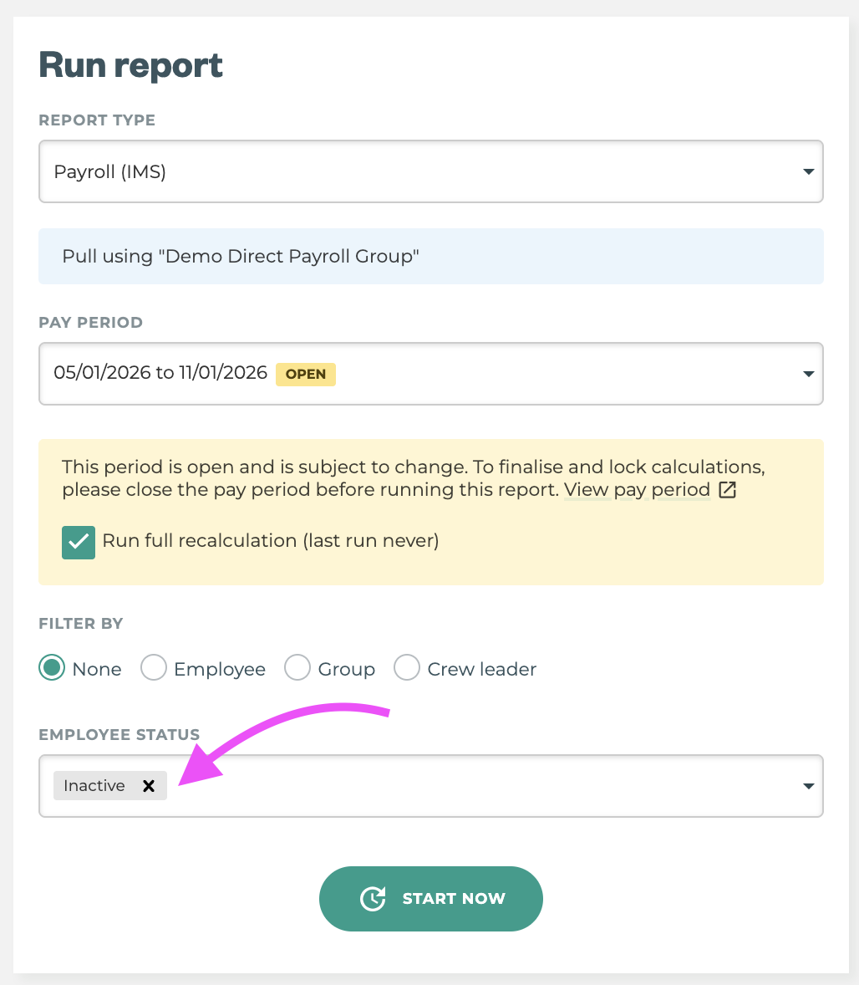Open the Pay Period dropdown arrow
859x985 pixels.
coord(807,374)
